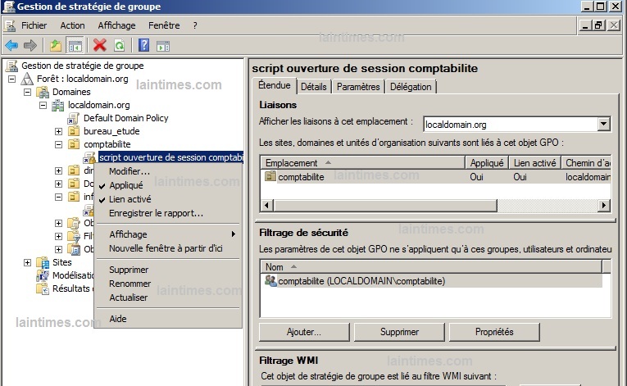Switch to the Délégation tab
This screenshot has height=386, width=627.
[411, 87]
